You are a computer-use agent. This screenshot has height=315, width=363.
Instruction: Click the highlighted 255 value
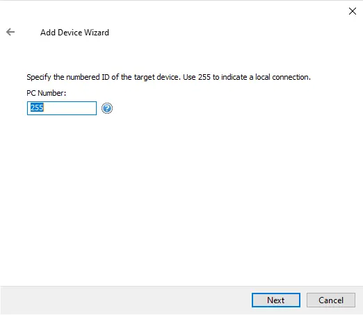37,108
